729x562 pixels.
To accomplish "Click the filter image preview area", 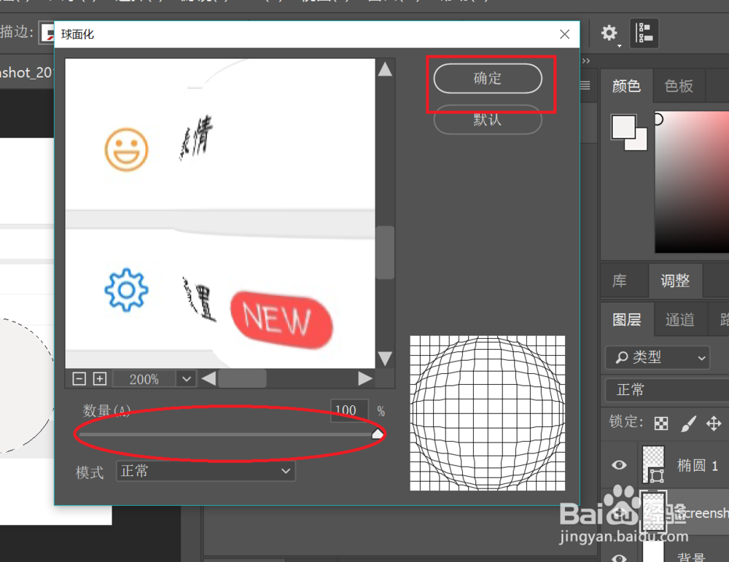I will click(220, 214).
